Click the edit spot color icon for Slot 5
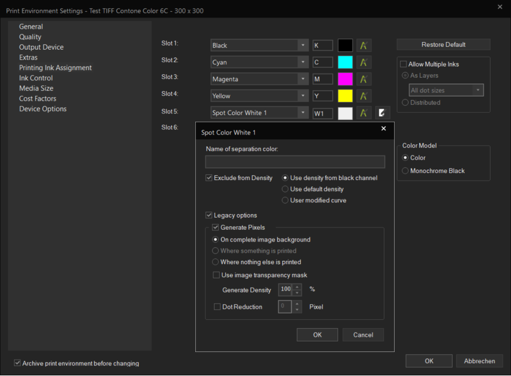511x376 pixels. (382, 113)
